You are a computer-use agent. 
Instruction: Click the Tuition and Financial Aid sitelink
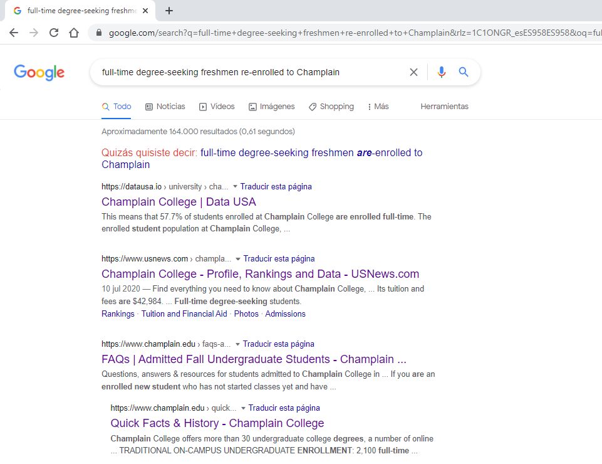coord(184,314)
